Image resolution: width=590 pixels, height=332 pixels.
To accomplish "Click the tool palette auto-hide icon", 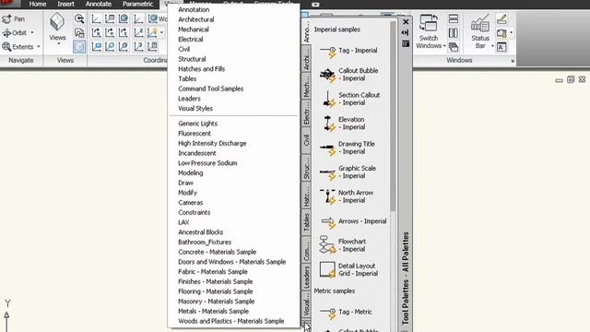I will 406,33.
